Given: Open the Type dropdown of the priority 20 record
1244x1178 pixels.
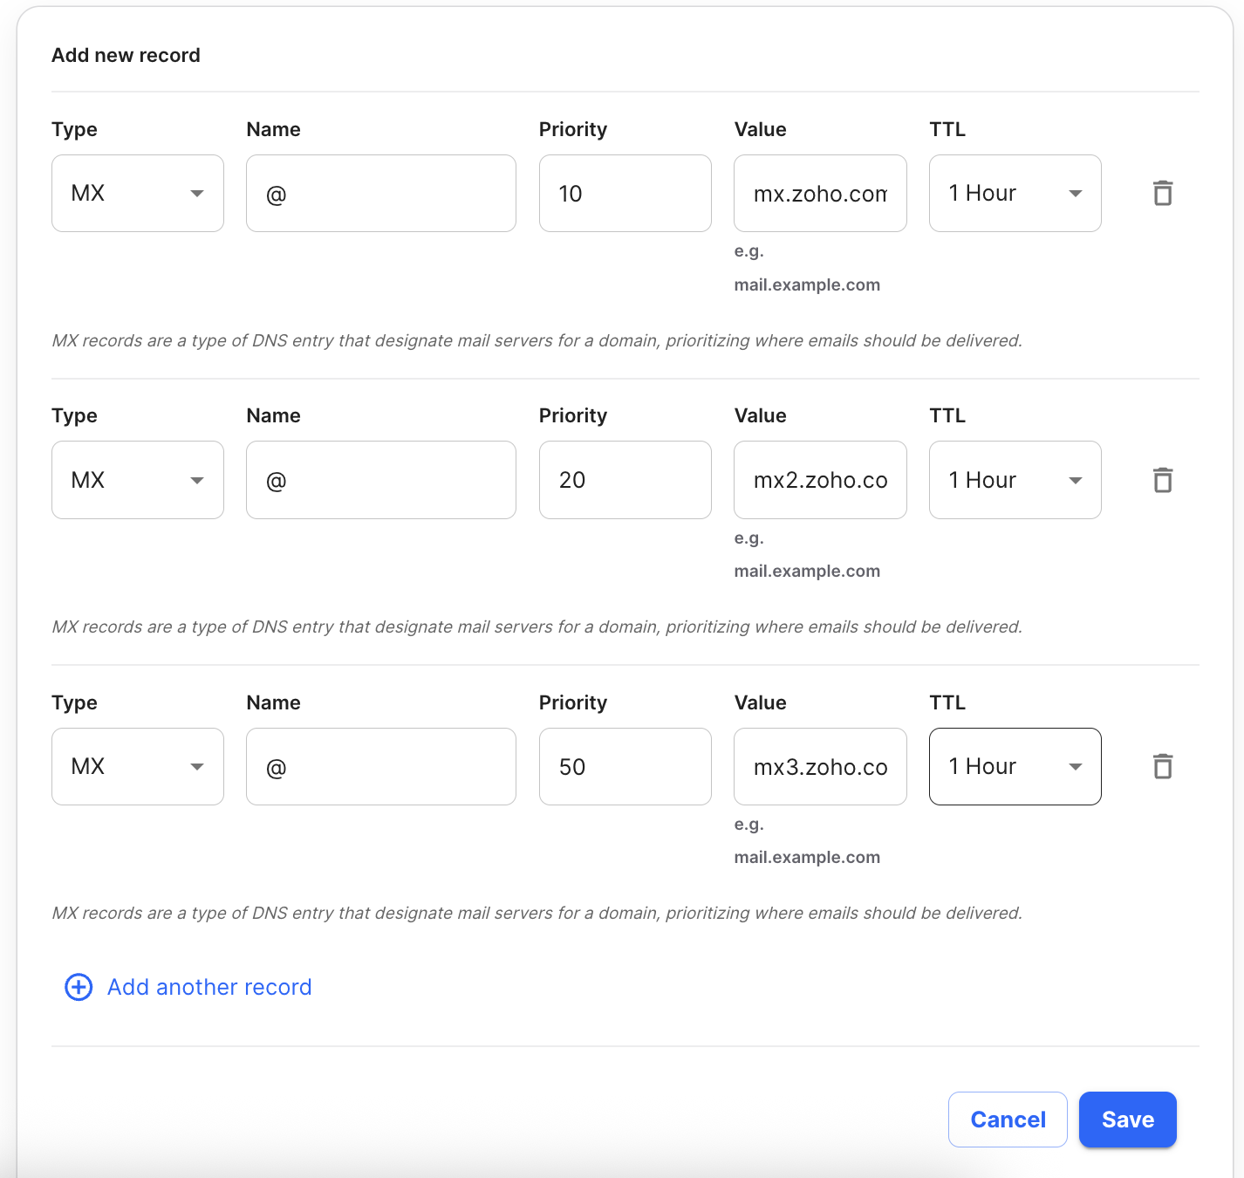Looking at the screenshot, I should click(x=138, y=480).
